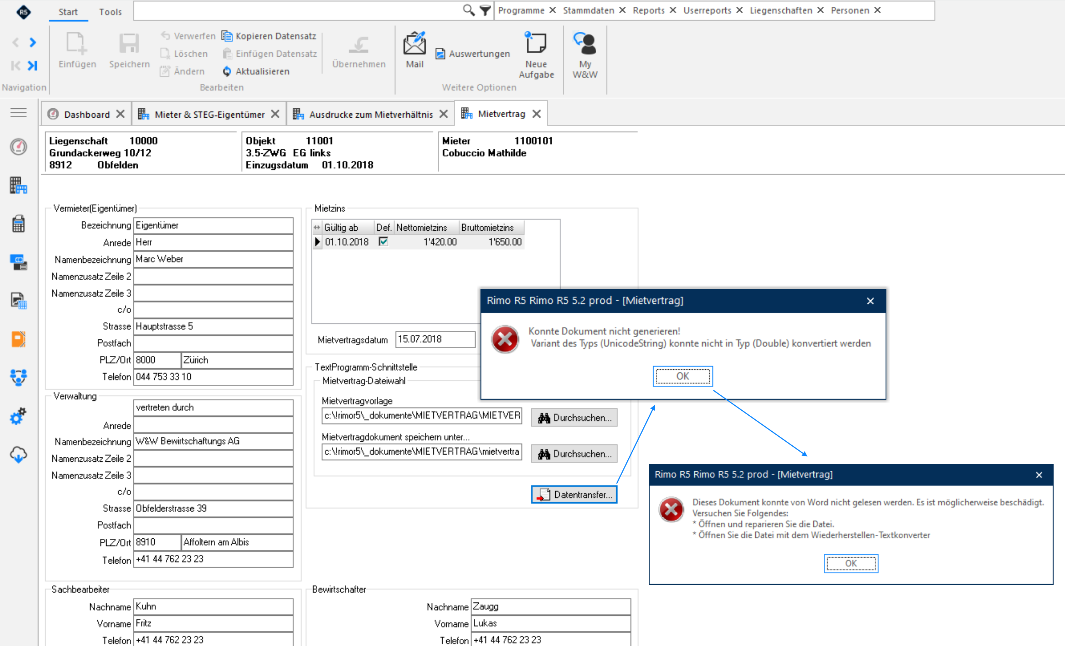Click the Verwaltung Namenbezeichnung field

213,441
